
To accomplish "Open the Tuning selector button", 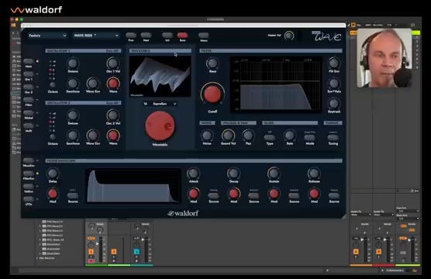I will [333, 137].
